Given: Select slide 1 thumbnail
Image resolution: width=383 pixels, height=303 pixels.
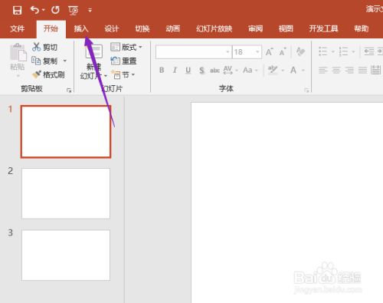Looking at the screenshot, I should pos(66,131).
